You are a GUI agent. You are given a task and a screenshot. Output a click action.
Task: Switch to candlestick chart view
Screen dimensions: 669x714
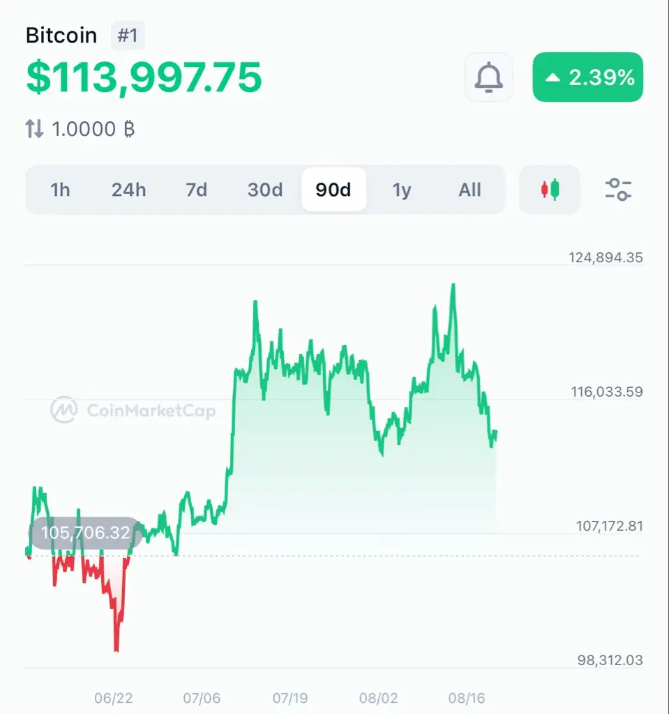click(550, 190)
